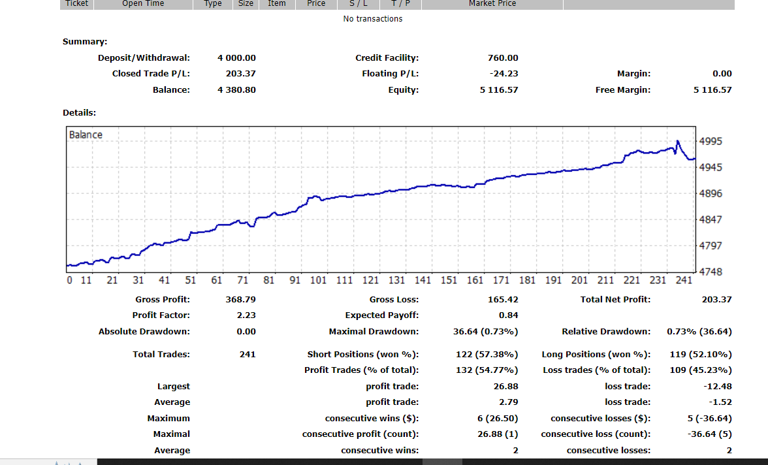Select the largest loss trade value -12.48
768x465 pixels.
pos(718,386)
